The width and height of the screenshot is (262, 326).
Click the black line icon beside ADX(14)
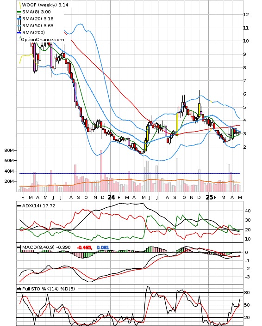click(19, 205)
